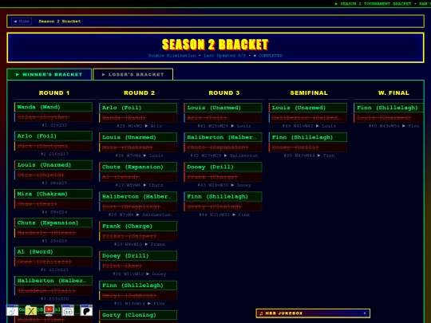Select eliminated Manderly (Mines) entry

[53, 233]
